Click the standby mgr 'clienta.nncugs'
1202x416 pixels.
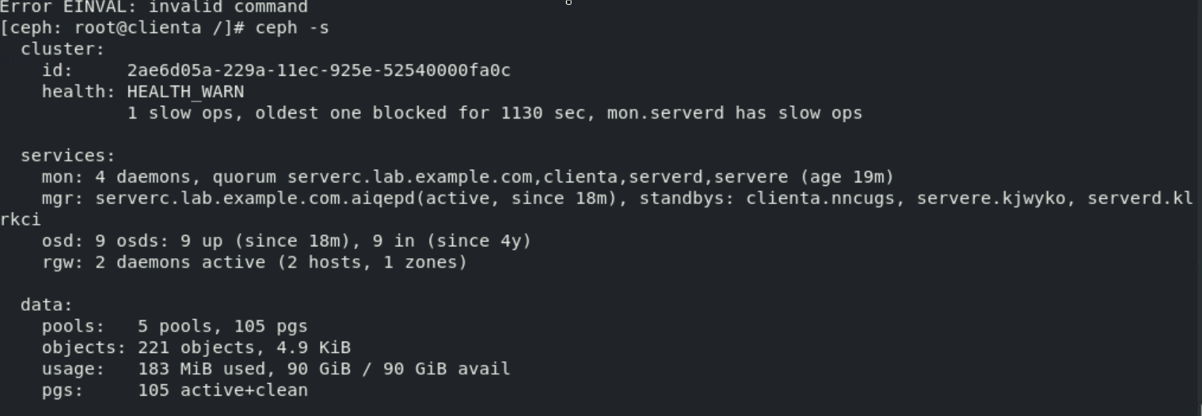(x=820, y=199)
